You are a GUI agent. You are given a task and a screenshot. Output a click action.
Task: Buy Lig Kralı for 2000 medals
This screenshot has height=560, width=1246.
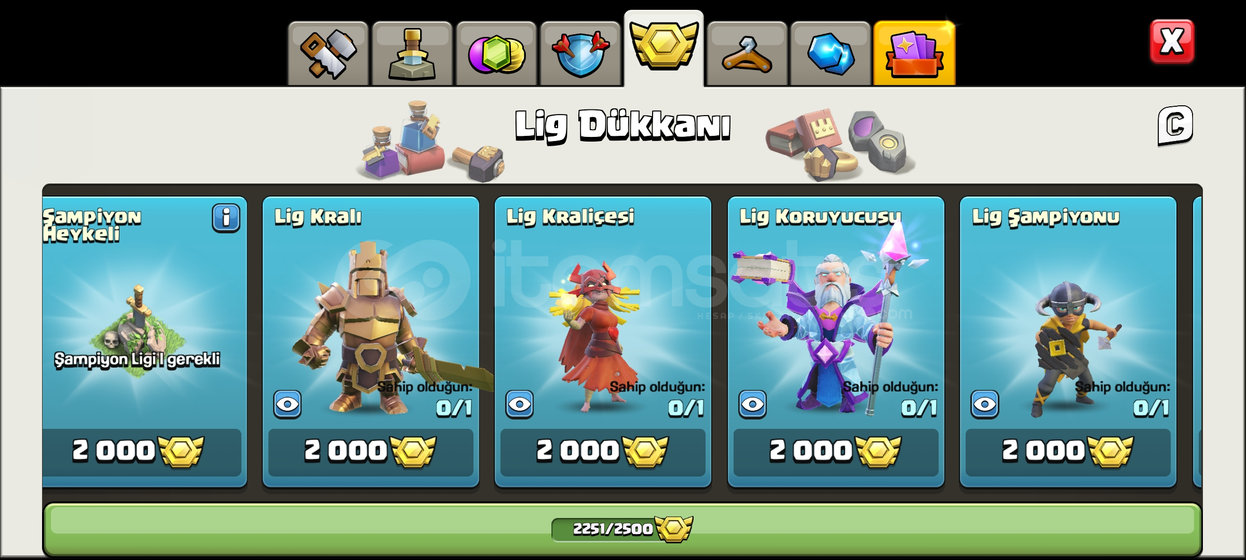[371, 452]
